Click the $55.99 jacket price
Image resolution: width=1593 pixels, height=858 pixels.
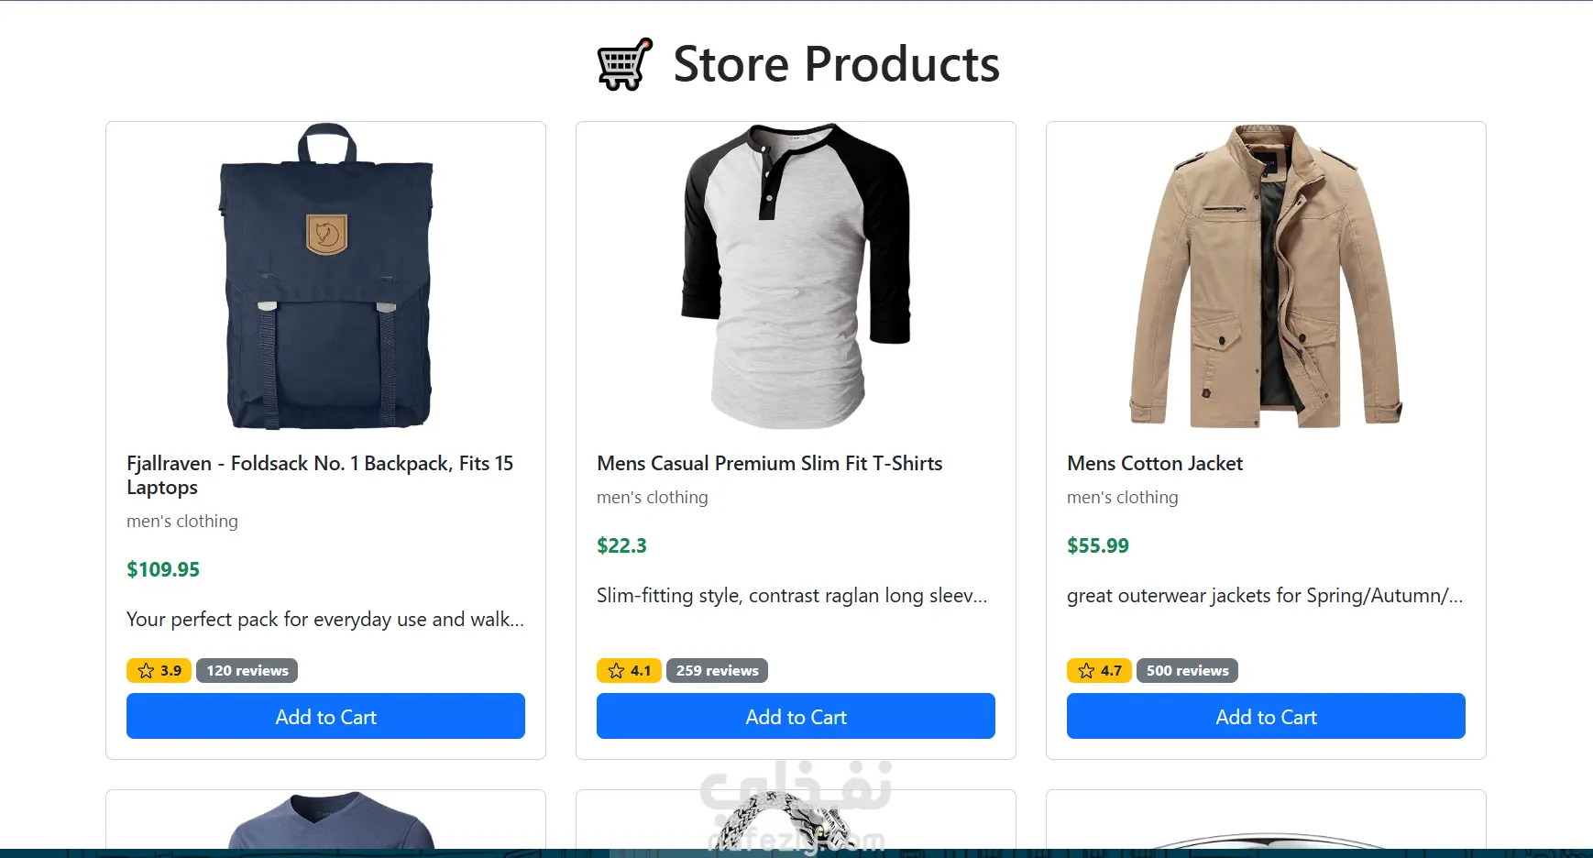click(x=1097, y=545)
